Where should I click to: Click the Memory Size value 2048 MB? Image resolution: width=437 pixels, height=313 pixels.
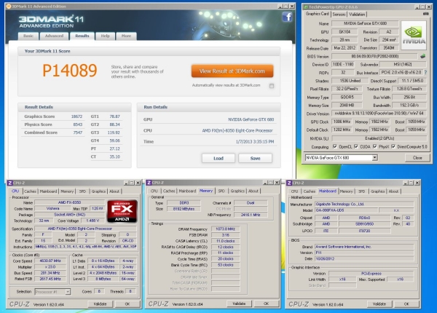[347, 106]
